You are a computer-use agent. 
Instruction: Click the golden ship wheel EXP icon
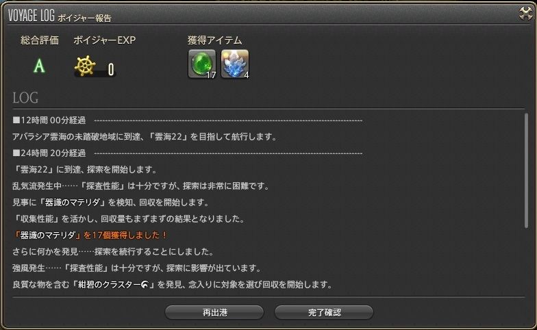click(x=85, y=66)
